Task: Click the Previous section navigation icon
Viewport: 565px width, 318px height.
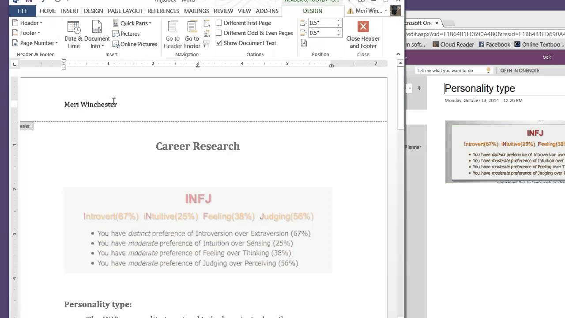Action: [x=207, y=23]
